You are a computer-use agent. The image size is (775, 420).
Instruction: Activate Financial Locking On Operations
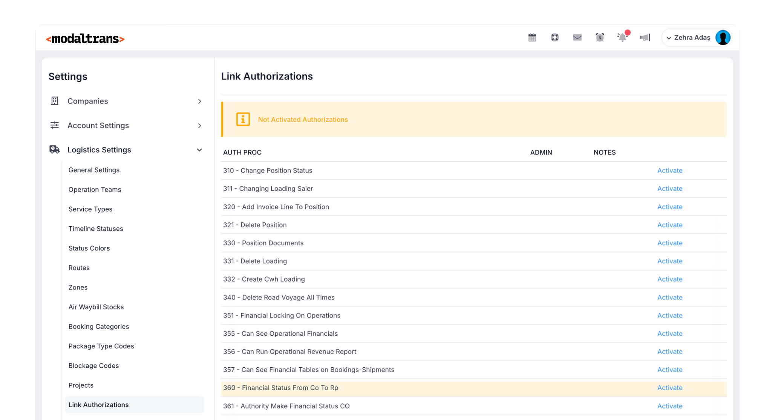coord(669,315)
